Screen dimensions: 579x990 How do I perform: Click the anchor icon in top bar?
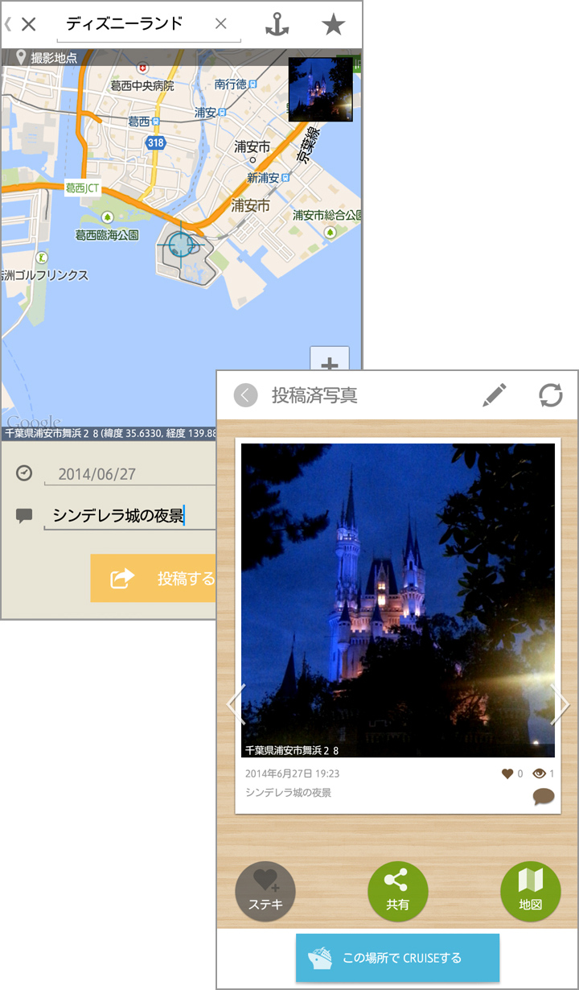(x=277, y=25)
